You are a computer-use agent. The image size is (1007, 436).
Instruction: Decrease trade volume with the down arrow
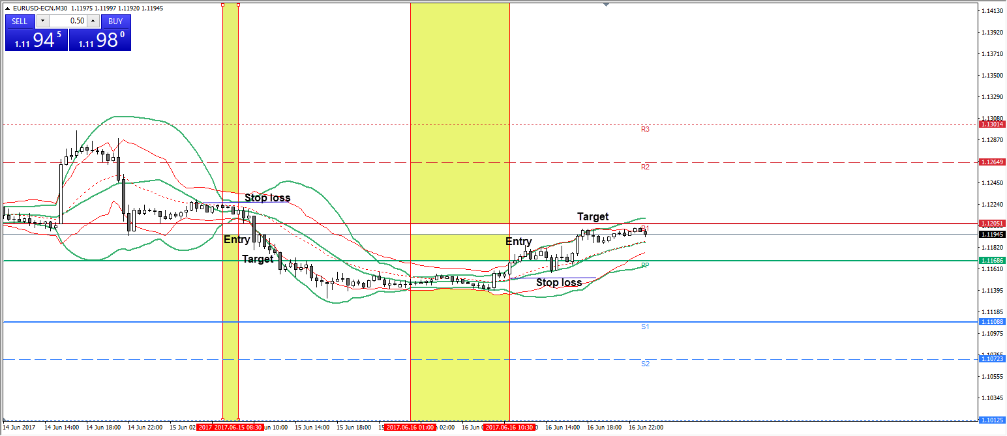point(42,21)
